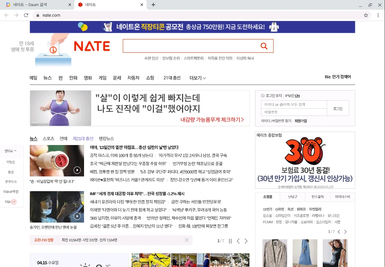The height and width of the screenshot is (267, 385).
Task: Bookmark this page with the star icon
Action: point(366,15)
